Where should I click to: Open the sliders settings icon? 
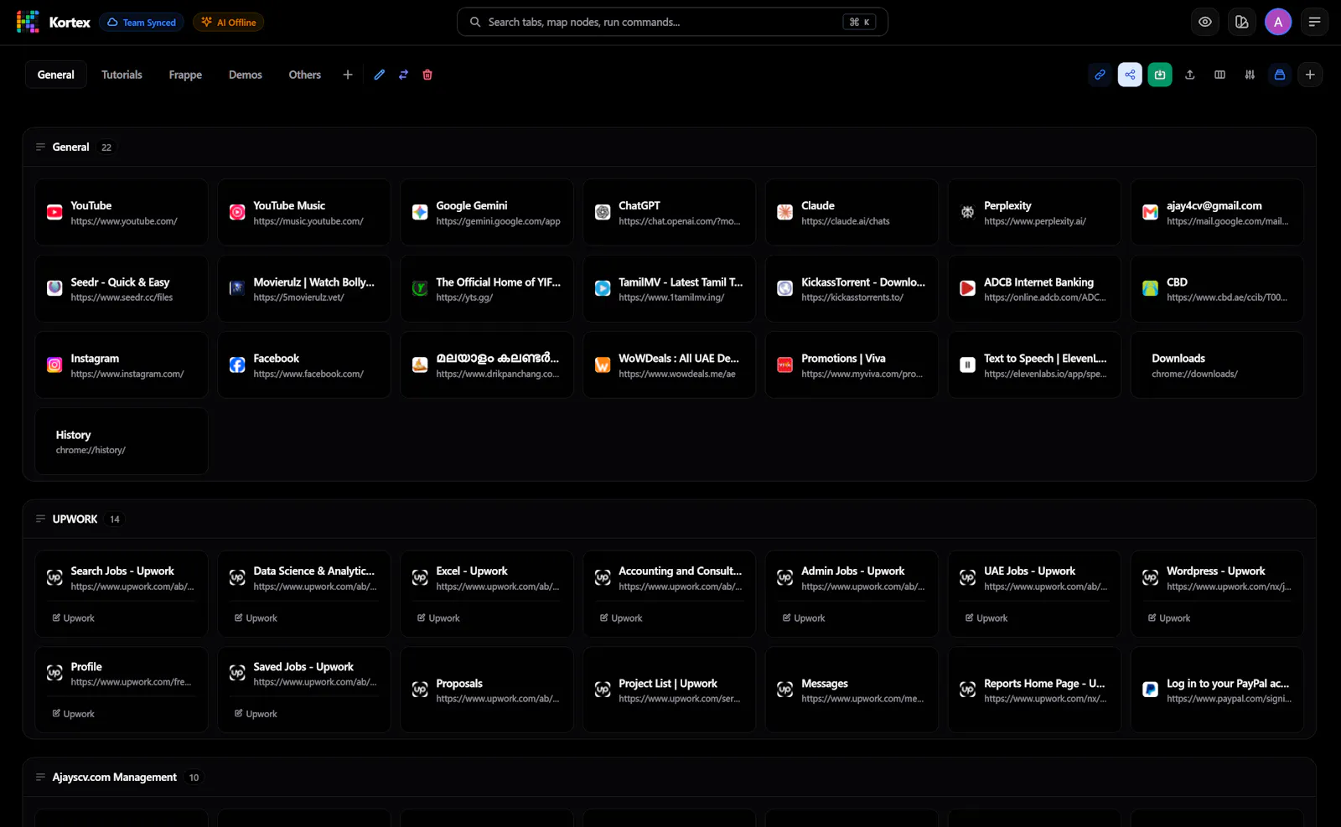click(x=1250, y=75)
